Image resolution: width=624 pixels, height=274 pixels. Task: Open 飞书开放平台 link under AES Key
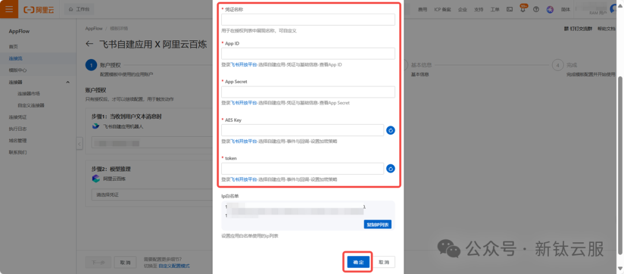[x=244, y=141]
